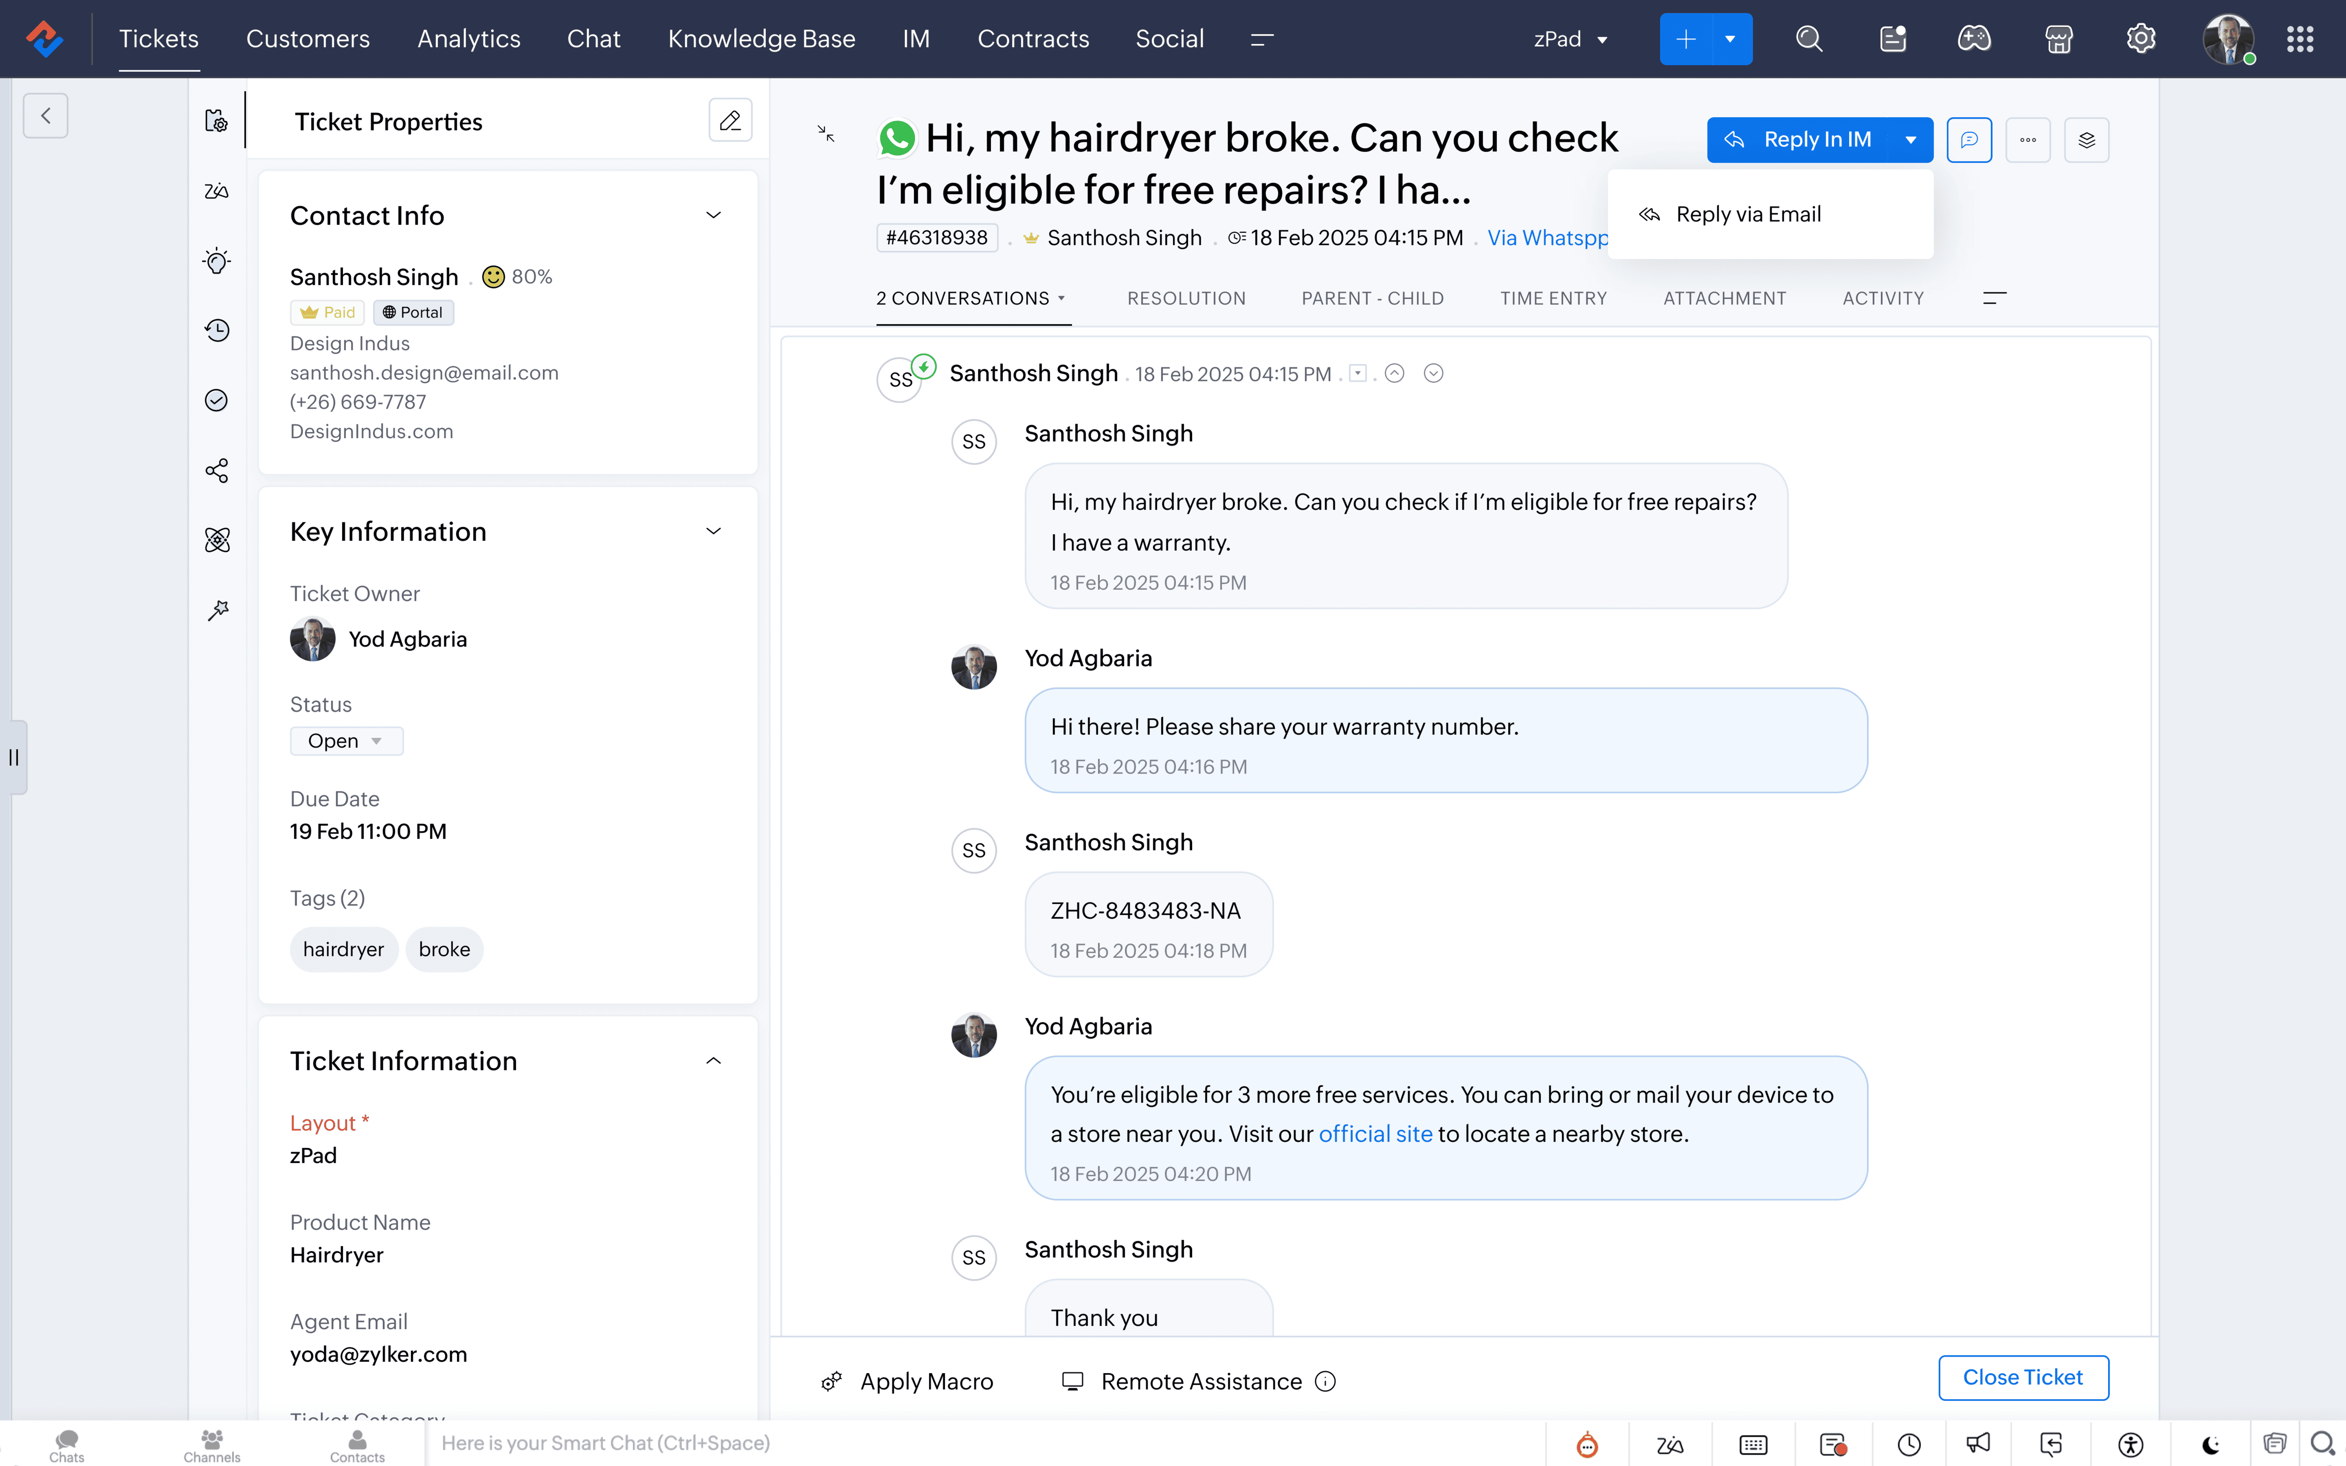Open the Zia sidebar icon
Image resolution: width=2346 pixels, height=1466 pixels.
pyautogui.click(x=217, y=191)
